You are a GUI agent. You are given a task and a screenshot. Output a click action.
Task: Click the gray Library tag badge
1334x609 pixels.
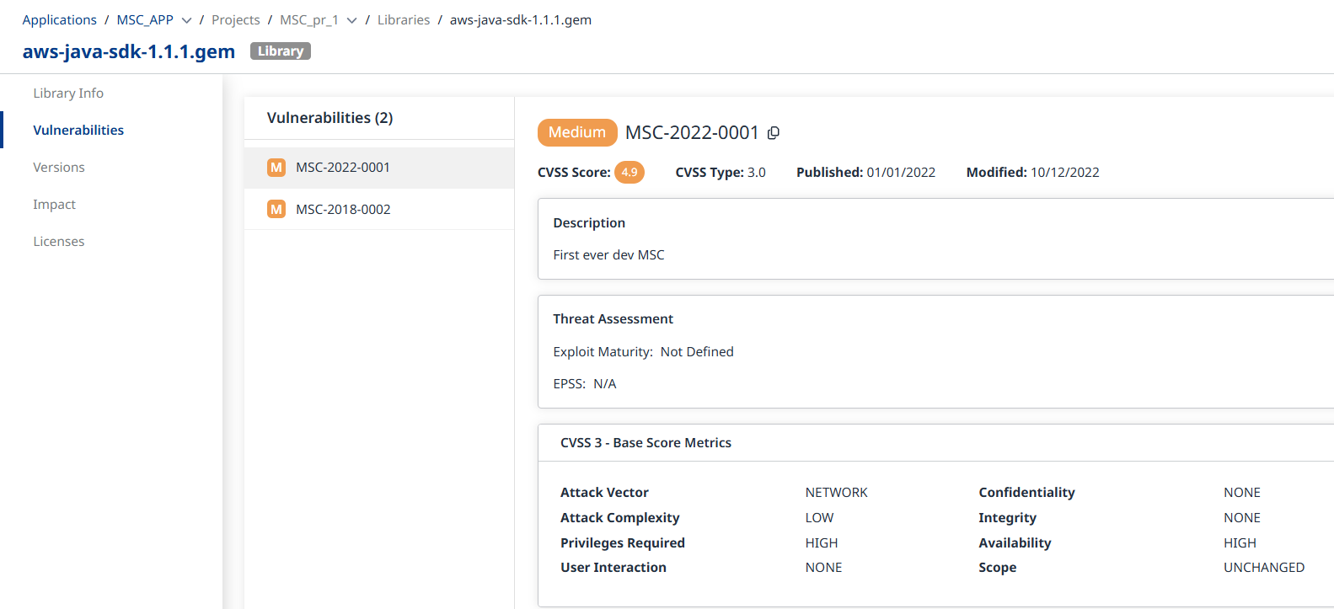[x=280, y=51]
